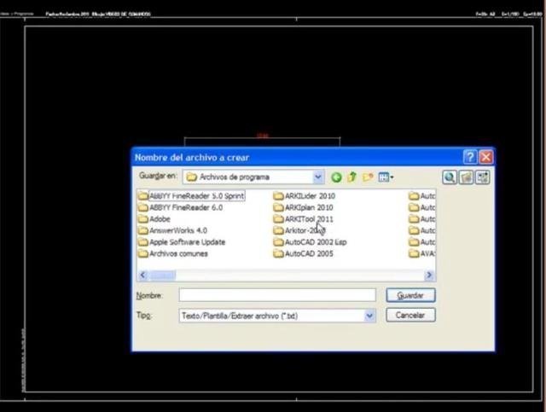546x412 pixels.
Task: Create a new folder
Action: tap(368, 177)
